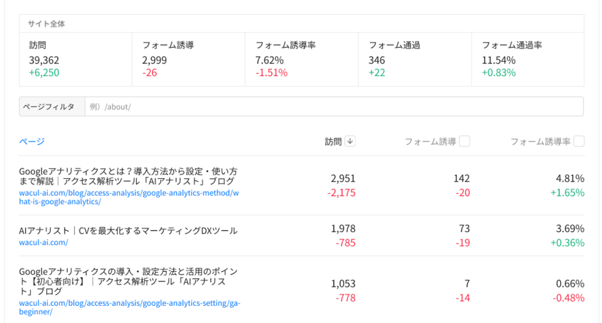Click the 訪問 descending sort arrow icon
602x323 pixels.
pos(350,141)
